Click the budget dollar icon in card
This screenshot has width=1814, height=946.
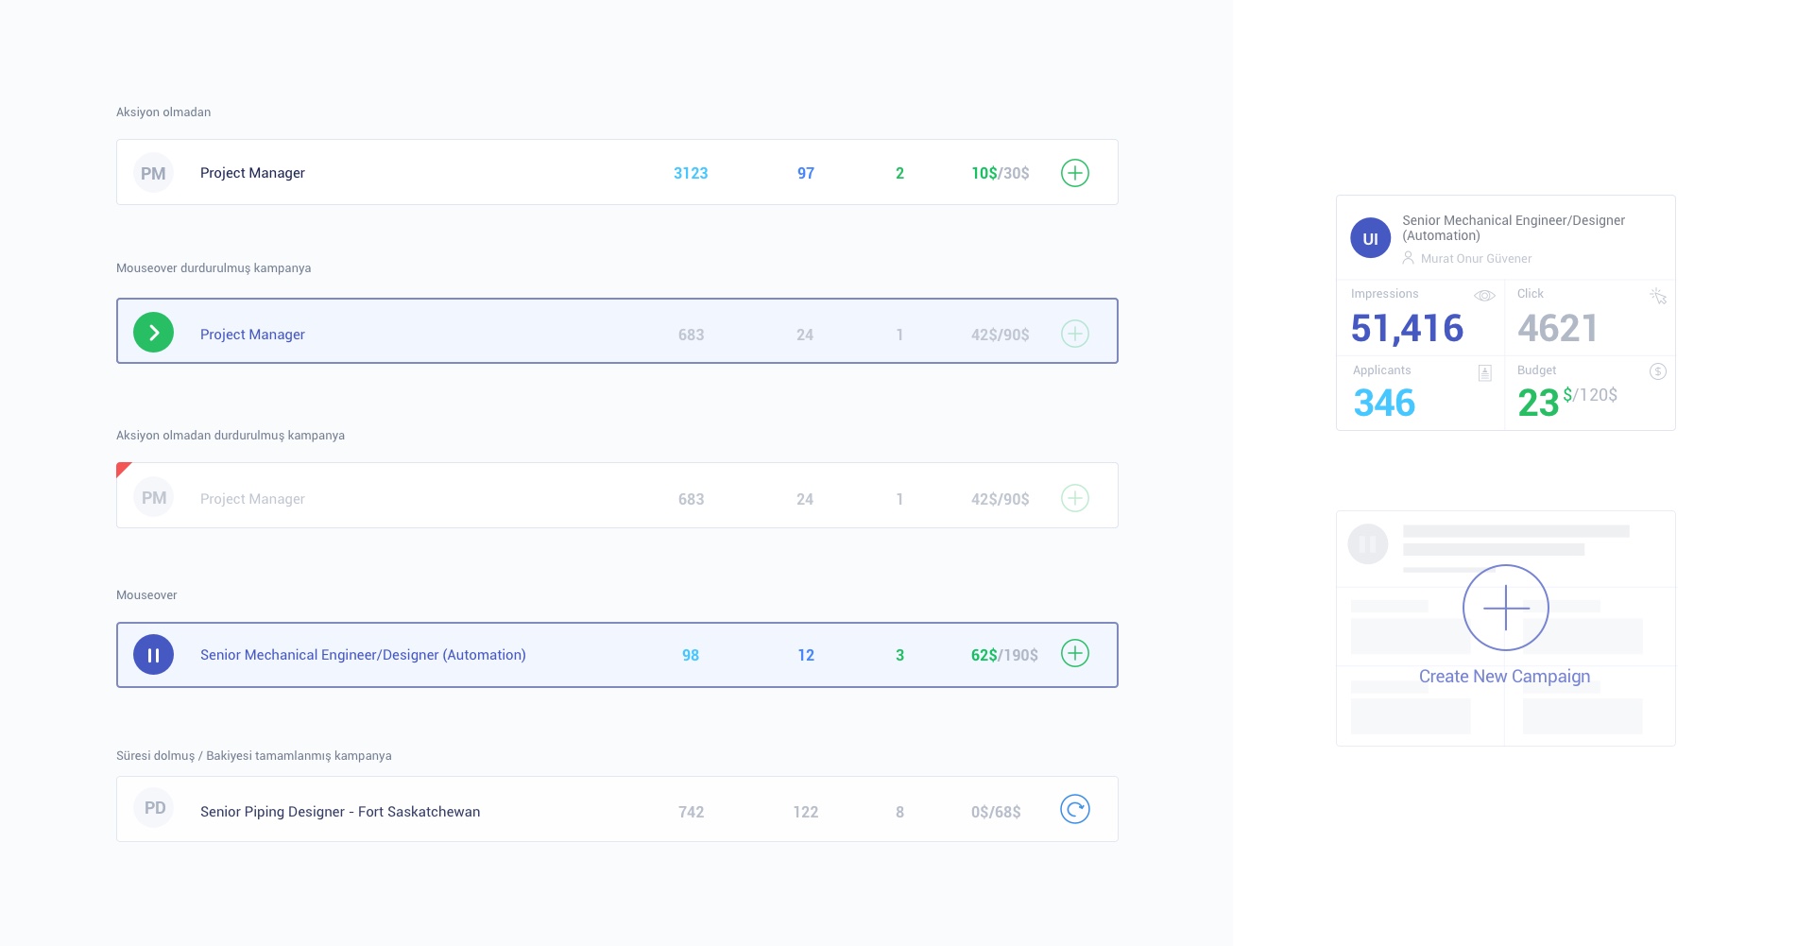[1657, 371]
